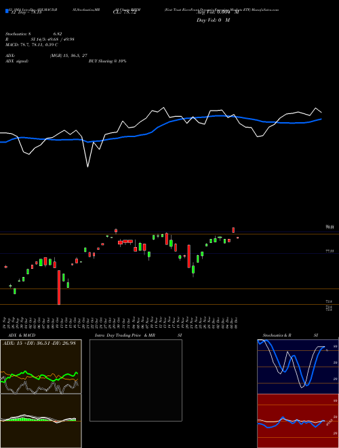
Task: Click the '72.8' price axis label
Action: coord(329,301)
